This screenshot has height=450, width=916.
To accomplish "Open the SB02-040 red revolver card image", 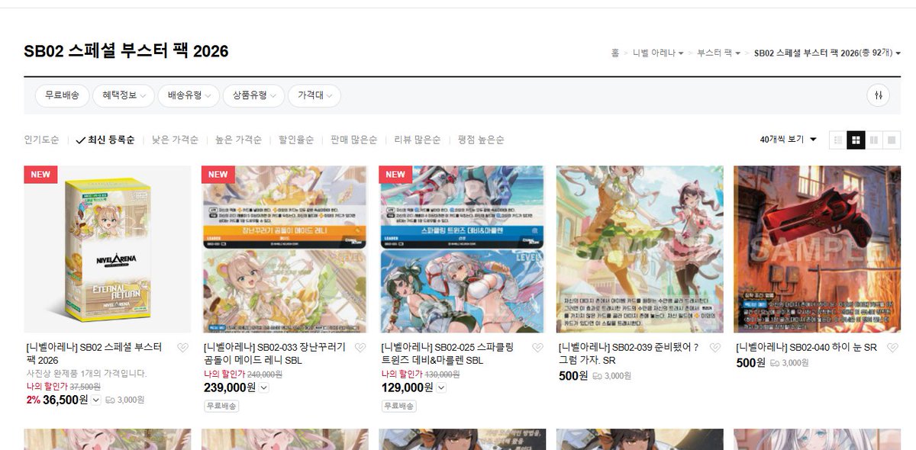I will [x=817, y=249].
